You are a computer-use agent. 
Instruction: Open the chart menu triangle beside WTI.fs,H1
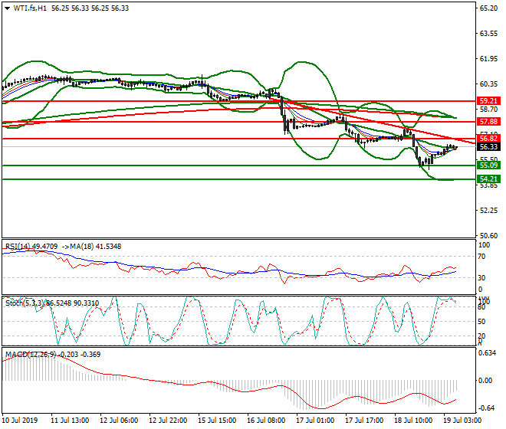7,8
